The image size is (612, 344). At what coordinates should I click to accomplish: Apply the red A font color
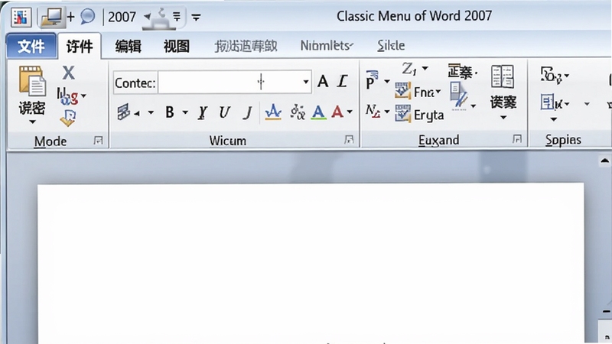(x=337, y=112)
